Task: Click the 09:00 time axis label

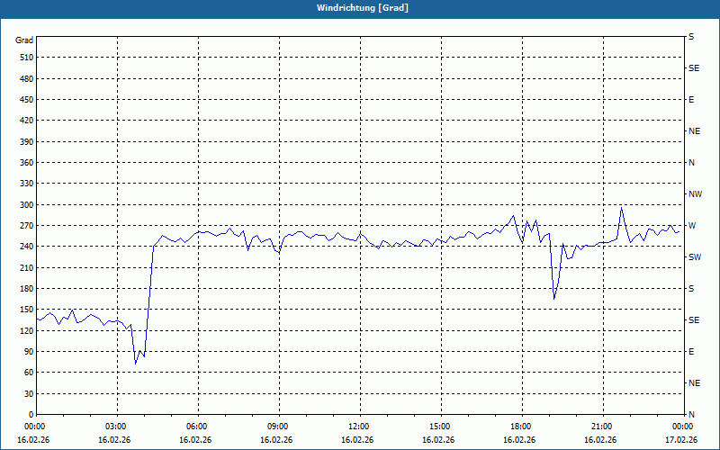Action: (277, 427)
